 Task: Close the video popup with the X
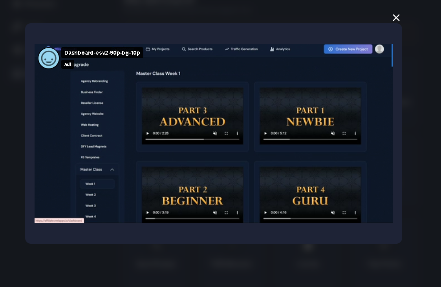pyautogui.click(x=396, y=18)
